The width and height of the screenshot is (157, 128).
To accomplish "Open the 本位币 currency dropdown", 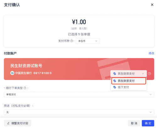I will click(88, 41).
